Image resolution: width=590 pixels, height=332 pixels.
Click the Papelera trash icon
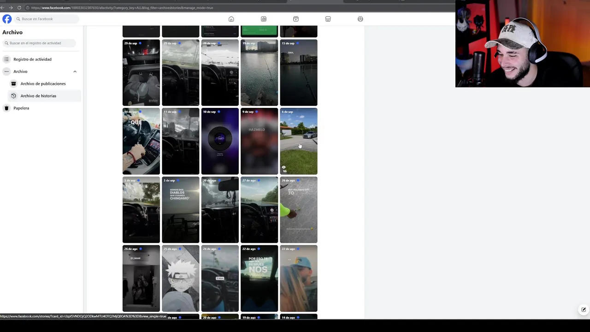(x=6, y=108)
